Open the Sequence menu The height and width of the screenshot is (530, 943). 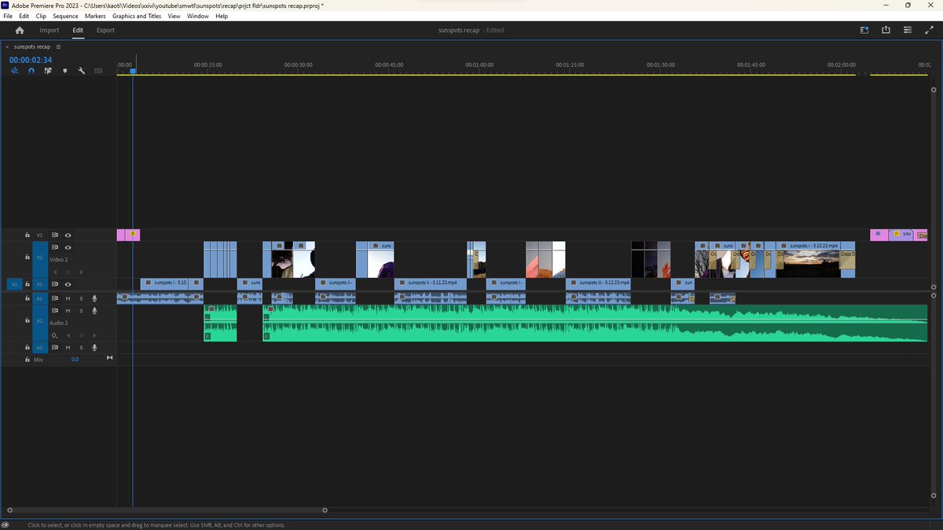[66, 16]
